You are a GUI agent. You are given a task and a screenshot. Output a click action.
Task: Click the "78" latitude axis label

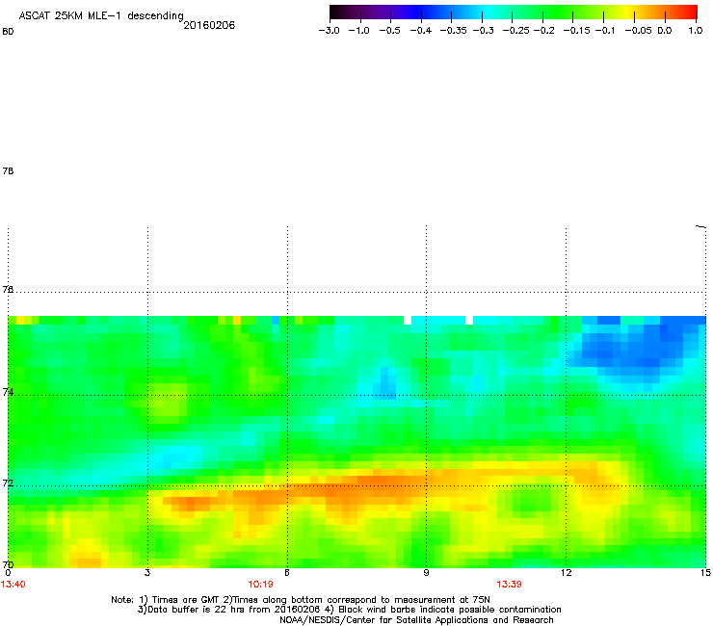8,170
